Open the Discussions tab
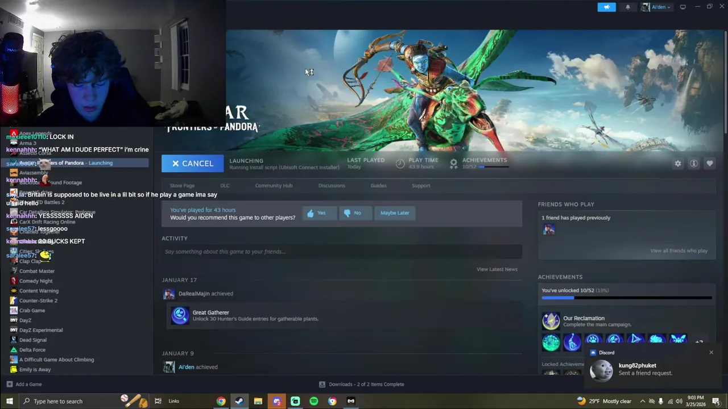Screen dimensions: 728x409 pyautogui.click(x=332, y=186)
